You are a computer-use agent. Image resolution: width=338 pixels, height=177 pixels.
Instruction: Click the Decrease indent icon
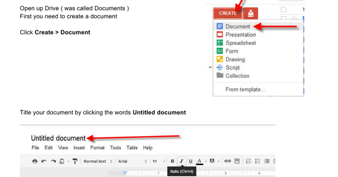267,161
